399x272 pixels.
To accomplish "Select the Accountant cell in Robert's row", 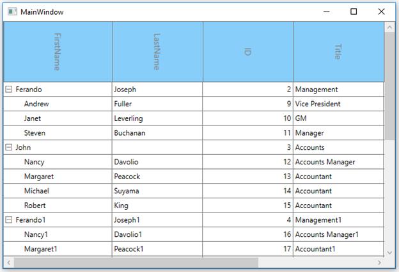I will coord(338,205).
